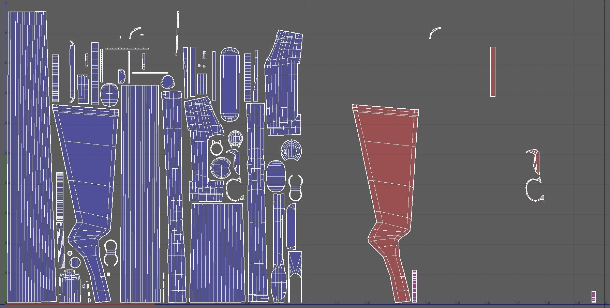
Task: Click the tall blue capsule-shaped UV shell
Action: coord(230,84)
